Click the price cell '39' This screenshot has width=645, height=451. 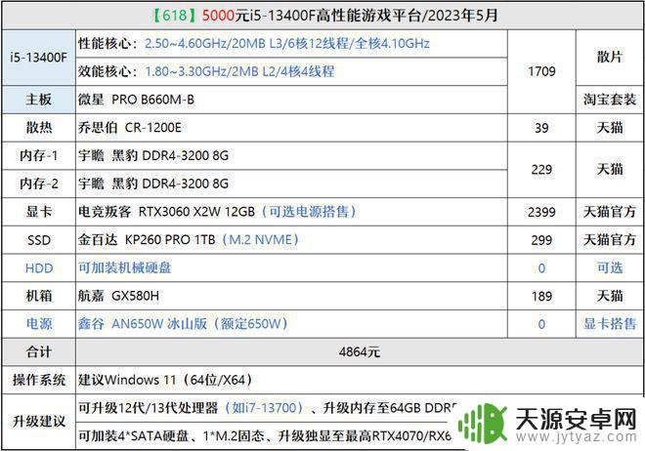click(x=541, y=128)
